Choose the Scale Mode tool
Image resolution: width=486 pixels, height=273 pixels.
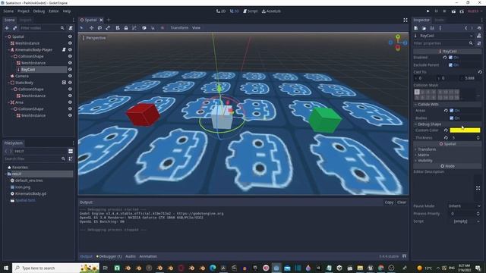108,28
